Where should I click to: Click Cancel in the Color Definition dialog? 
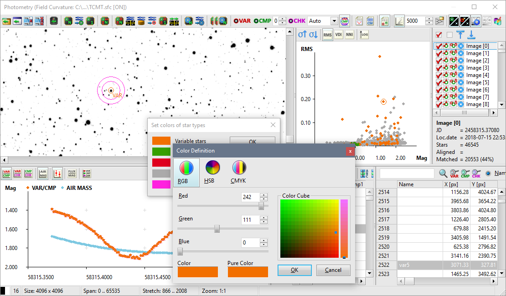click(333, 270)
